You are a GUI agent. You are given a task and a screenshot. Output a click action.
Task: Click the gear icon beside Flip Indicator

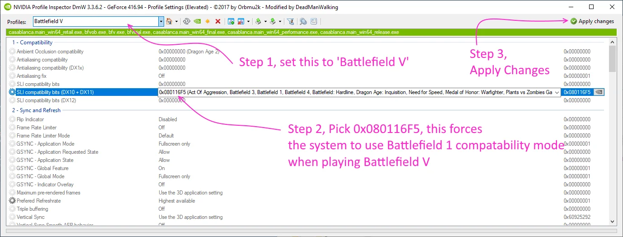12,119
